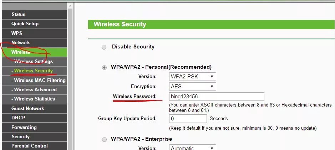Open the Network section
This screenshot has height=150, width=335.
34,42
